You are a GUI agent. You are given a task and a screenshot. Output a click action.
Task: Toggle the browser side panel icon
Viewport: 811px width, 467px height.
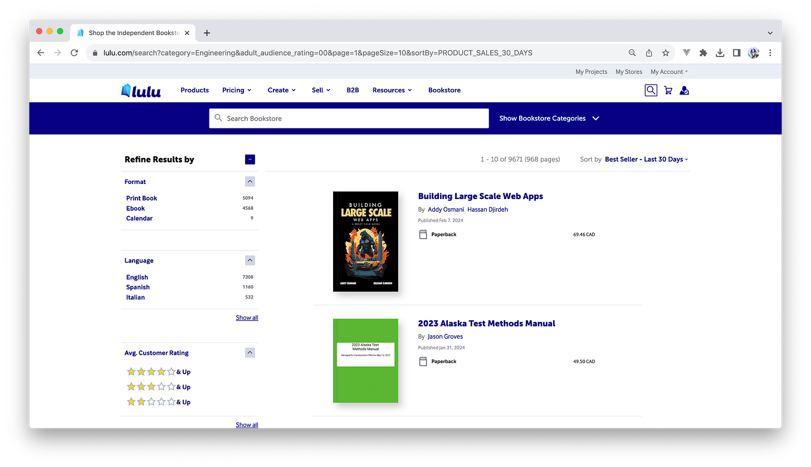tap(736, 53)
